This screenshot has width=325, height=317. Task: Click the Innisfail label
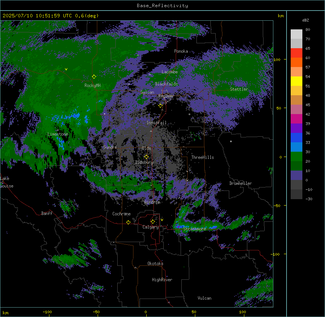pyautogui.click(x=156, y=123)
